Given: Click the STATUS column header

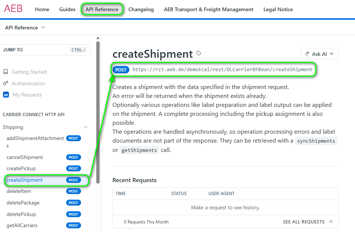Looking at the screenshot, I should [x=179, y=193].
